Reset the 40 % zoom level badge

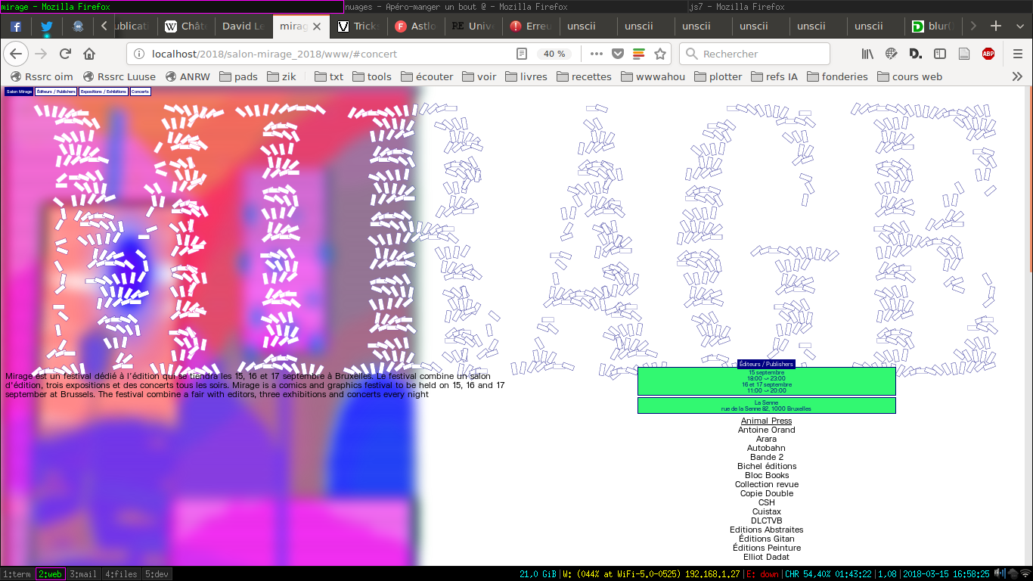pos(554,54)
